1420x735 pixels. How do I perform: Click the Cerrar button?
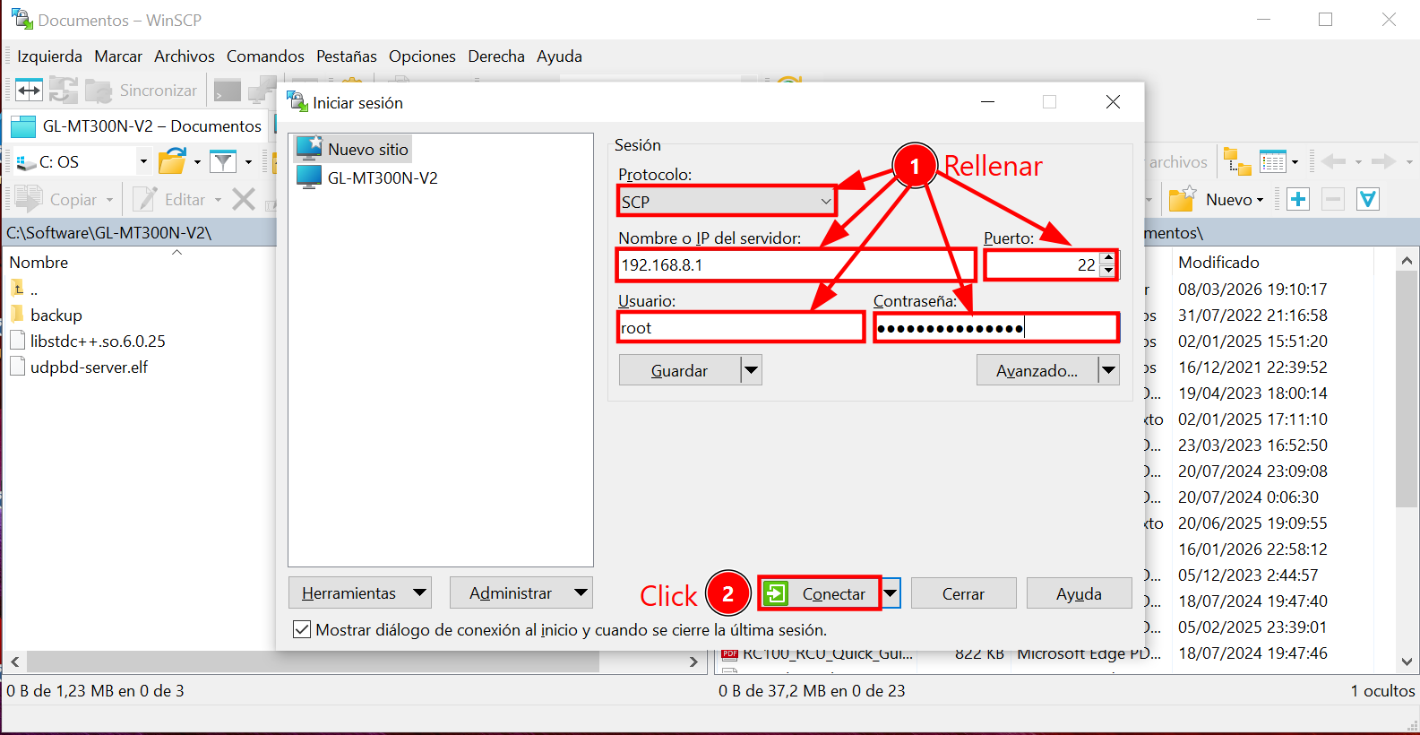963,593
